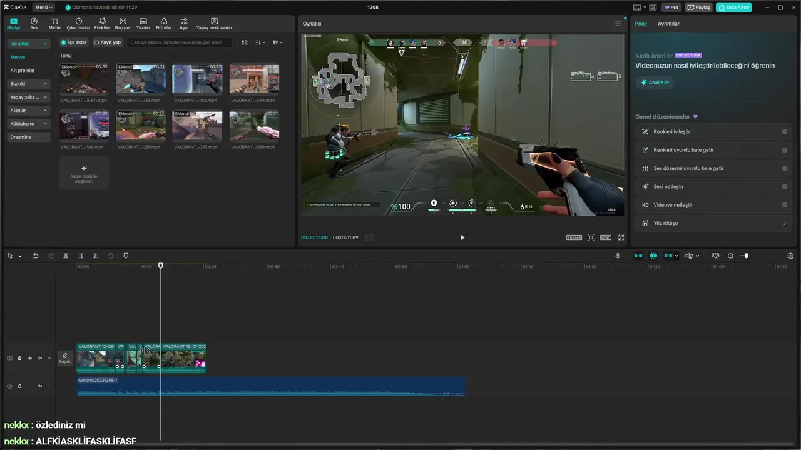Open the Efektler effects panel

102,24
